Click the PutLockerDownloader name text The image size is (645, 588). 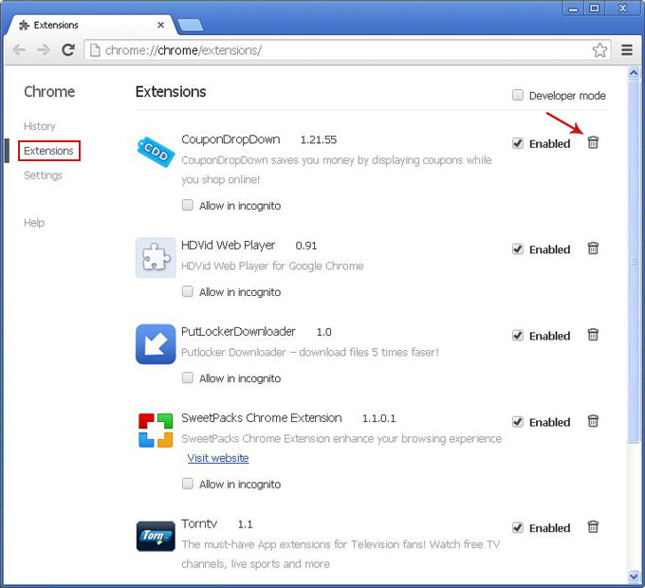238,331
